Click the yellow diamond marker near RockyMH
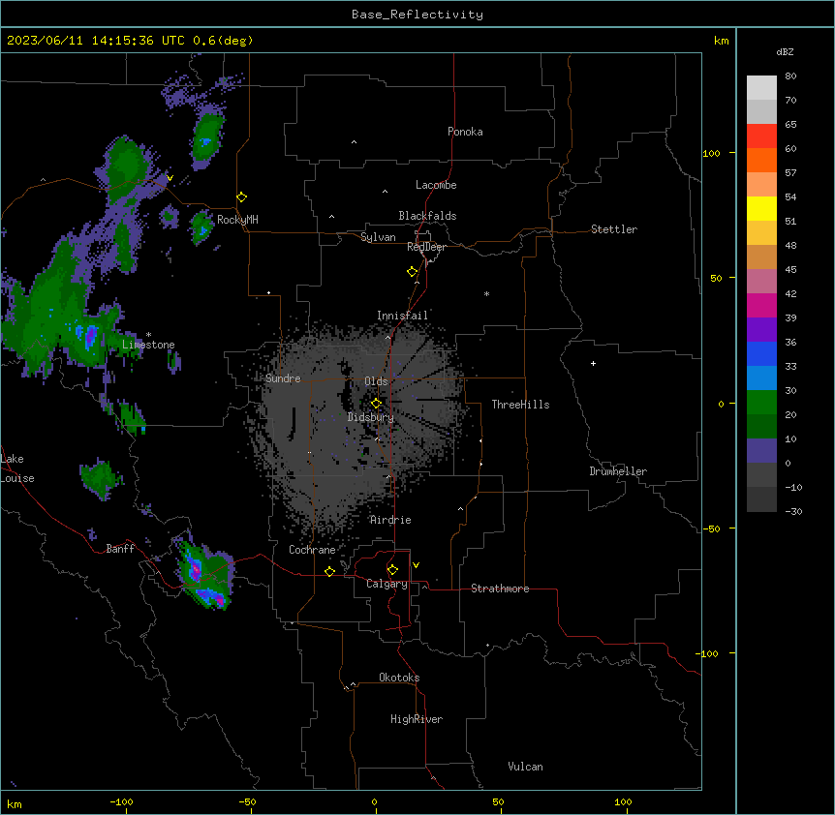Viewport: 835px width, 815px height. 241,197
